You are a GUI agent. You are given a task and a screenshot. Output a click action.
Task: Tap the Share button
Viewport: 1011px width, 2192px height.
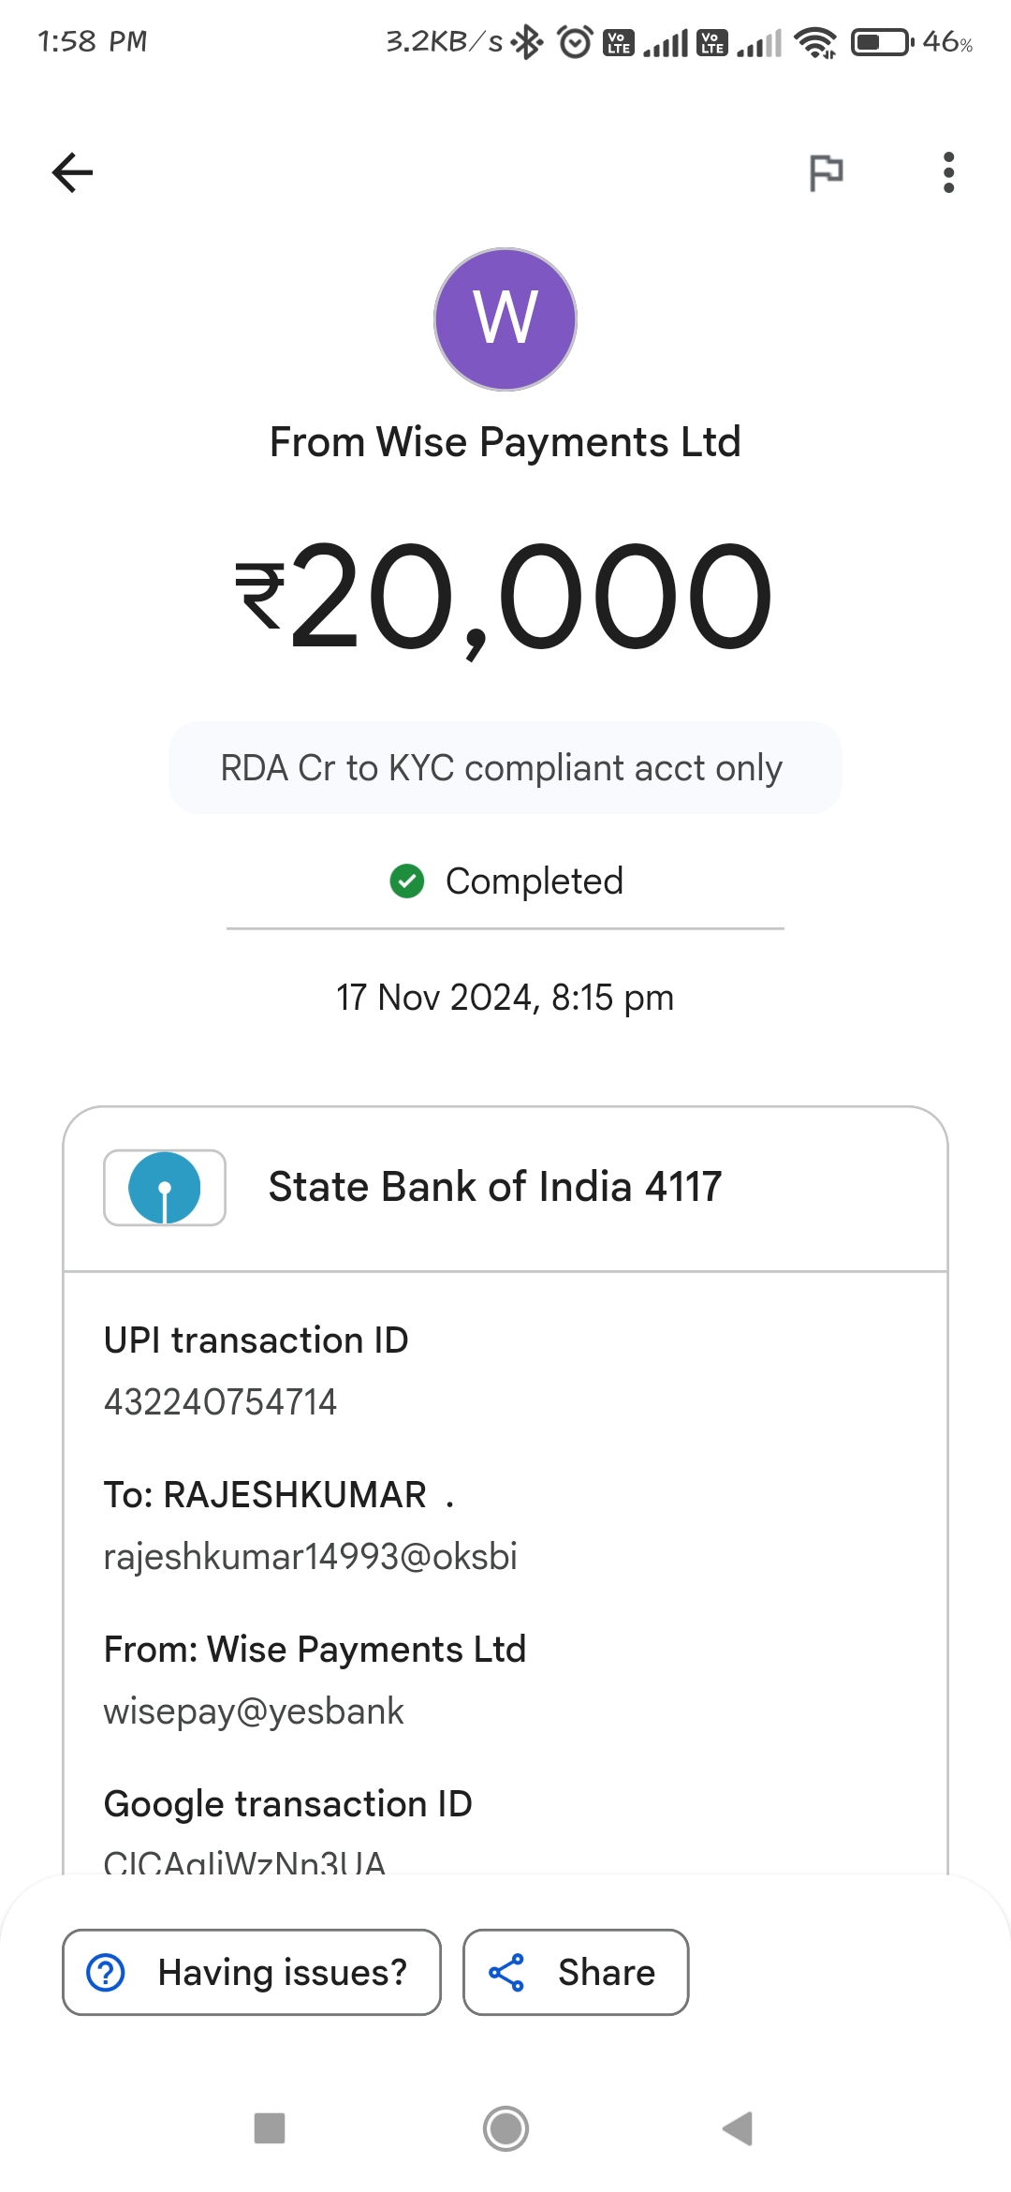tap(576, 1972)
